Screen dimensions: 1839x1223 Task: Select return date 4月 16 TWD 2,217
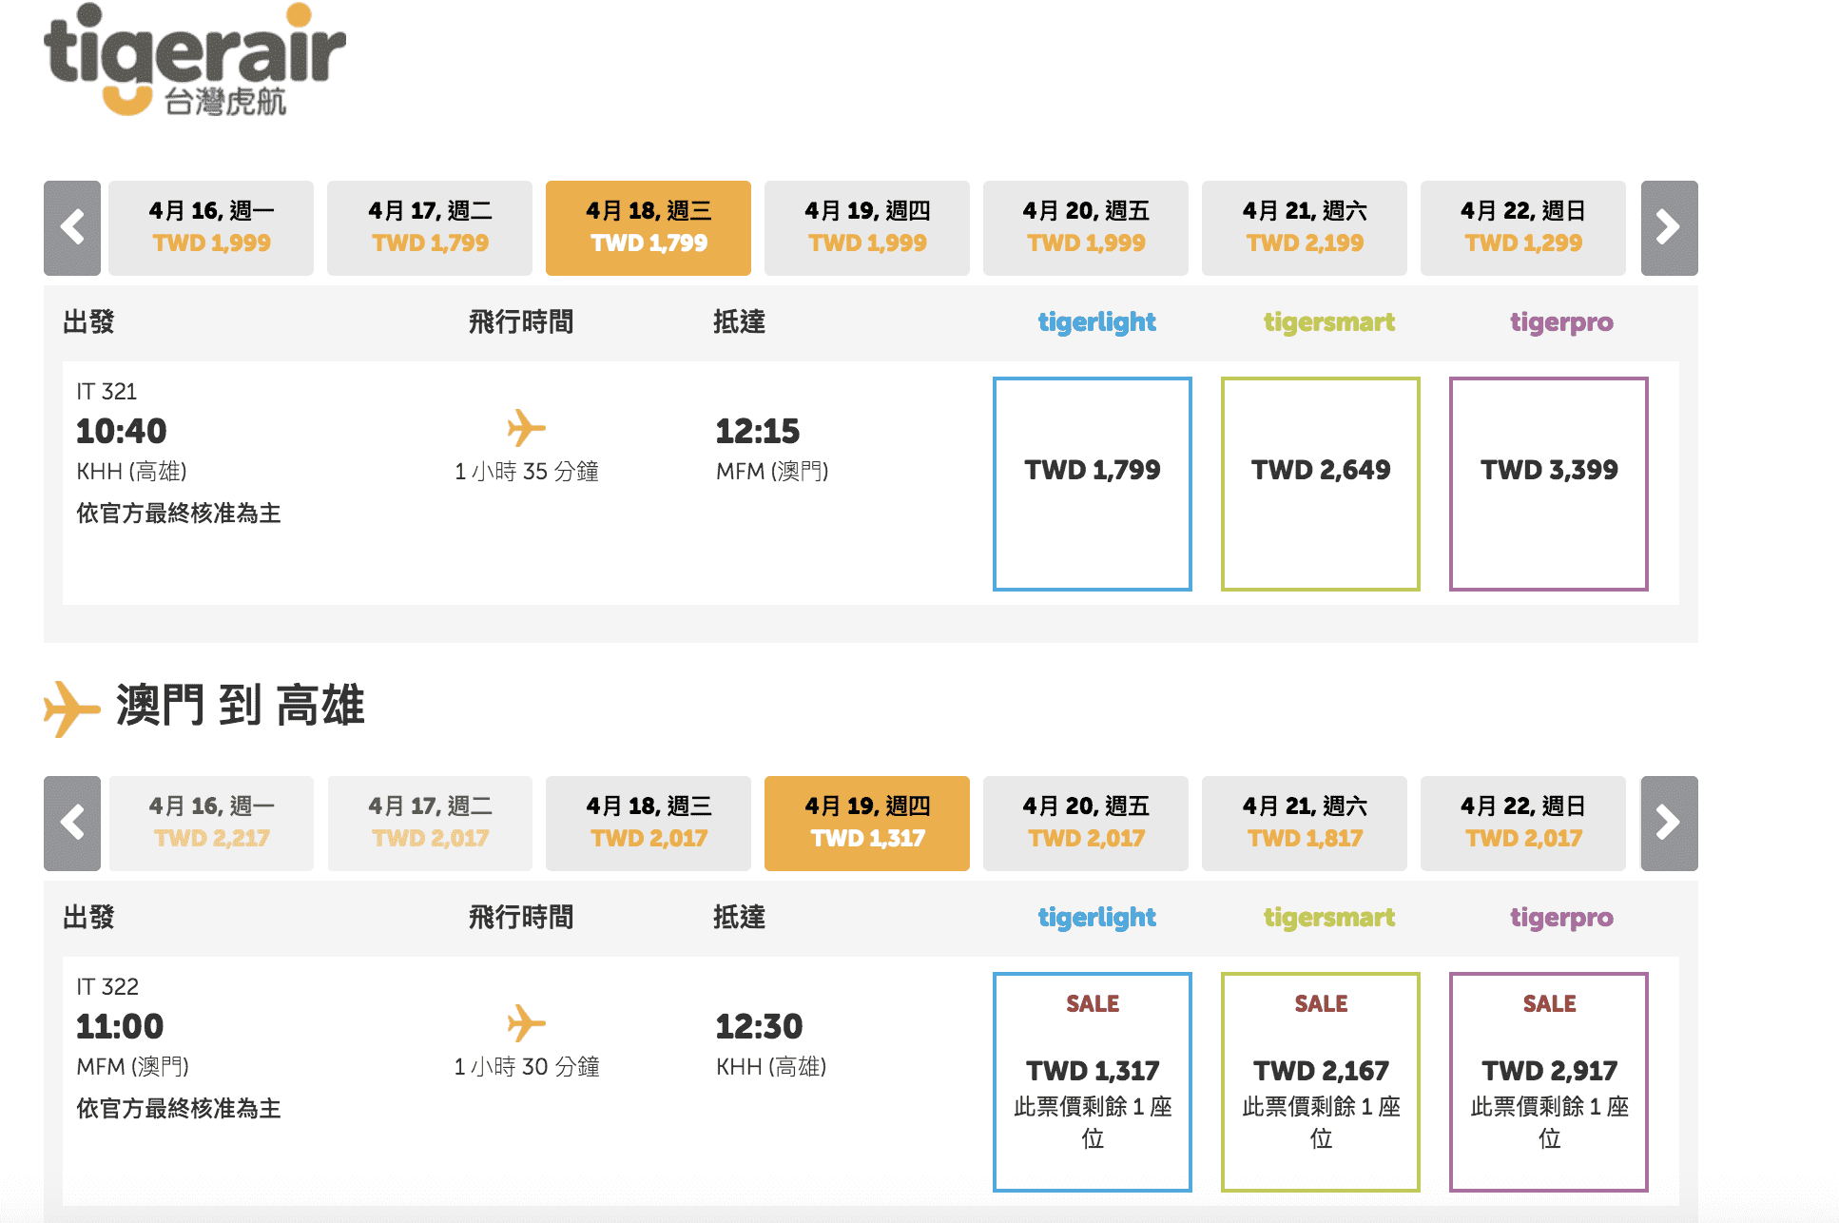pyautogui.click(x=211, y=824)
